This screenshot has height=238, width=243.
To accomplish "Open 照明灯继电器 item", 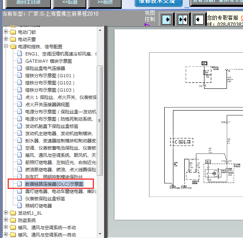I will [x=39, y=206].
